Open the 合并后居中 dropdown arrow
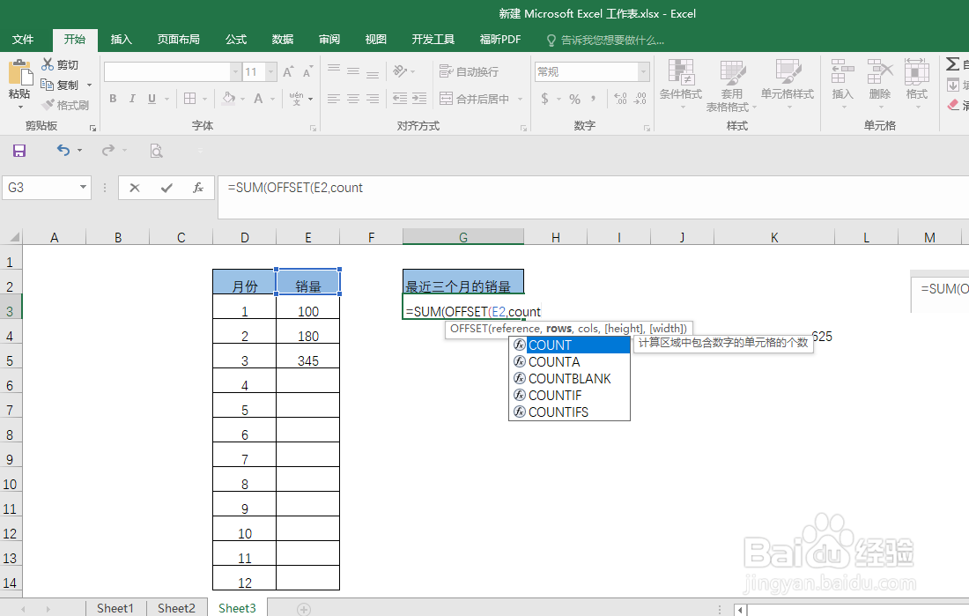Viewport: 969px width, 616px height. tap(521, 99)
